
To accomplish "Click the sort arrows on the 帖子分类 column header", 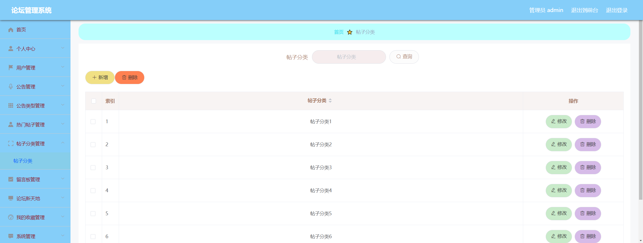I will pos(330,101).
